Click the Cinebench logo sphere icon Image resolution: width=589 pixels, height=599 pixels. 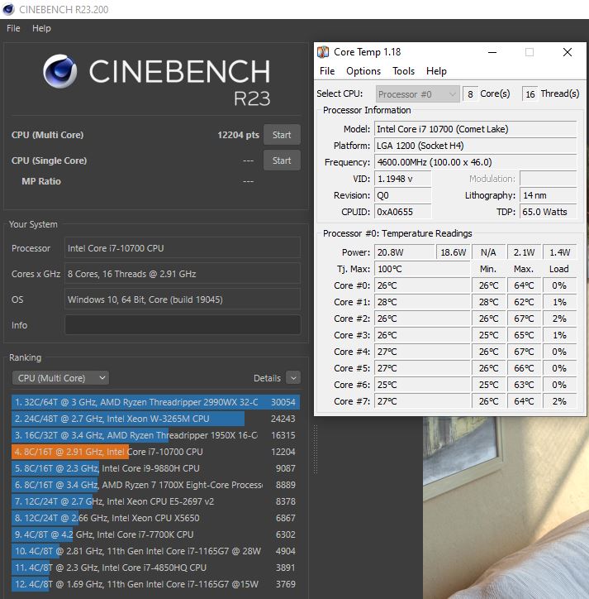point(60,71)
